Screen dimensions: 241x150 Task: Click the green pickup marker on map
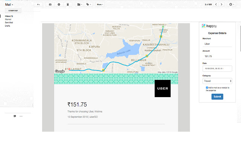click(163, 27)
